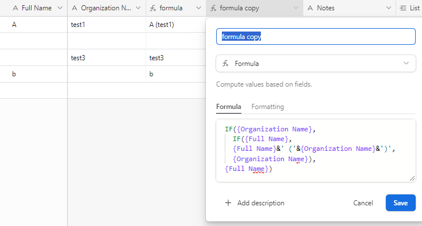Click the fx icon on the formula copy header
Viewport: 422px width, 226px height.
(x=213, y=8)
